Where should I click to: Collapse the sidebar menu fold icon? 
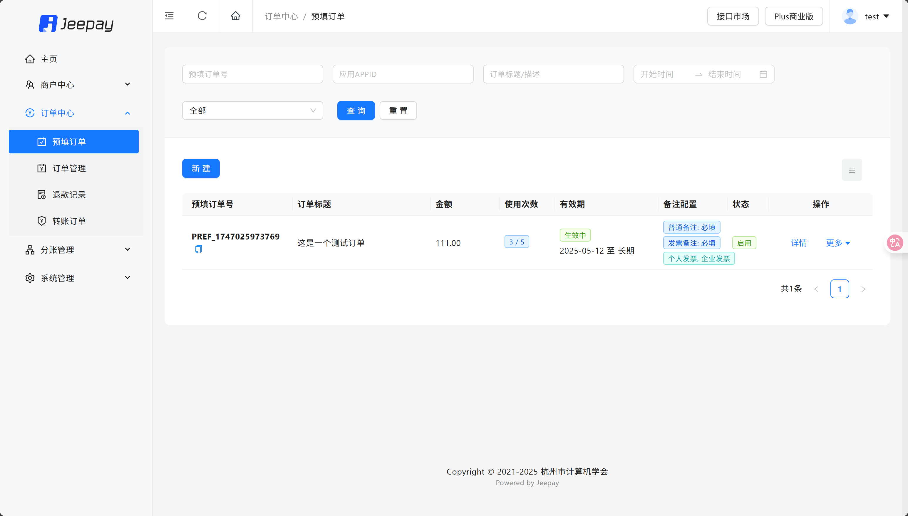(169, 16)
